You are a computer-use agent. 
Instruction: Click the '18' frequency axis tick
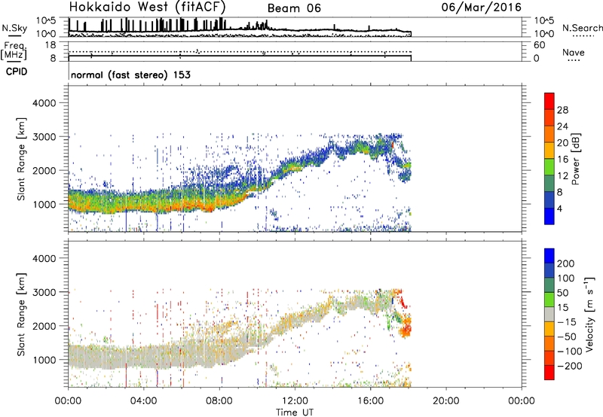(x=51, y=45)
